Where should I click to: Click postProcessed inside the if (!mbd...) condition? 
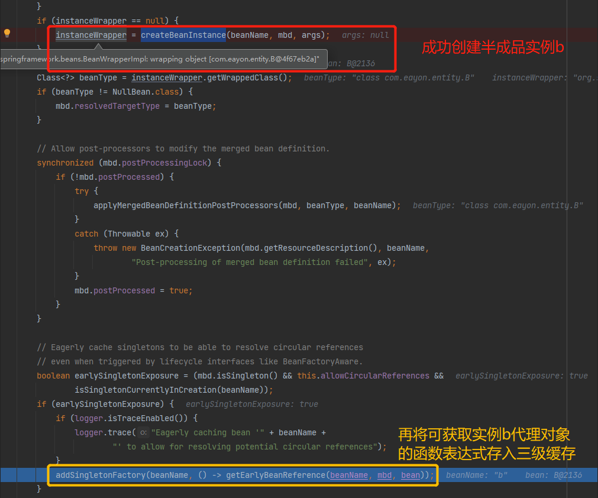tap(129, 177)
